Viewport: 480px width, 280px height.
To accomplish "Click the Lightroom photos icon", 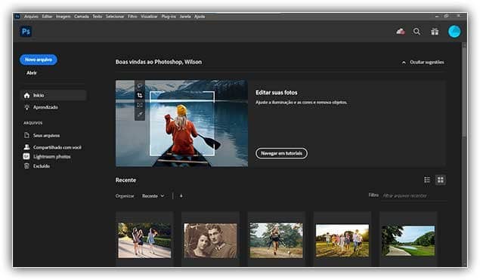I will pos(26,156).
